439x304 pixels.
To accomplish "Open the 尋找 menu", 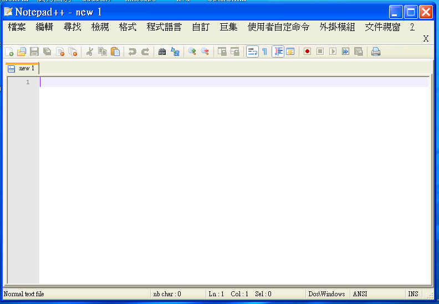I will [x=72, y=27].
